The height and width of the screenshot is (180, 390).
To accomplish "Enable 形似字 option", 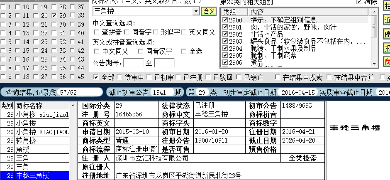I will coord(156,32).
